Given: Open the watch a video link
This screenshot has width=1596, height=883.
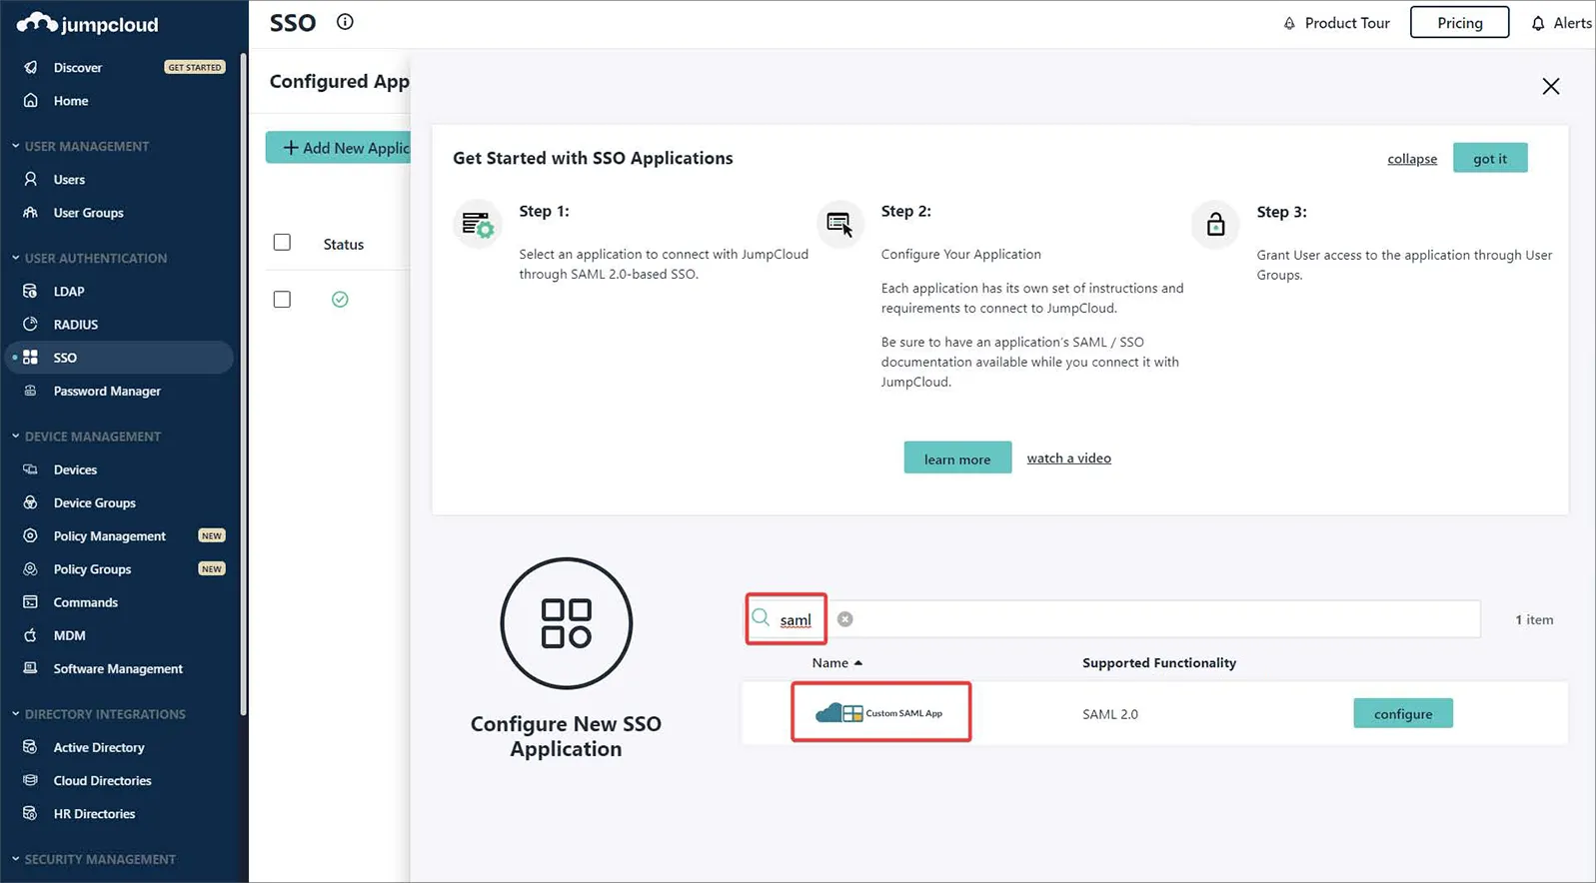Looking at the screenshot, I should point(1069,458).
